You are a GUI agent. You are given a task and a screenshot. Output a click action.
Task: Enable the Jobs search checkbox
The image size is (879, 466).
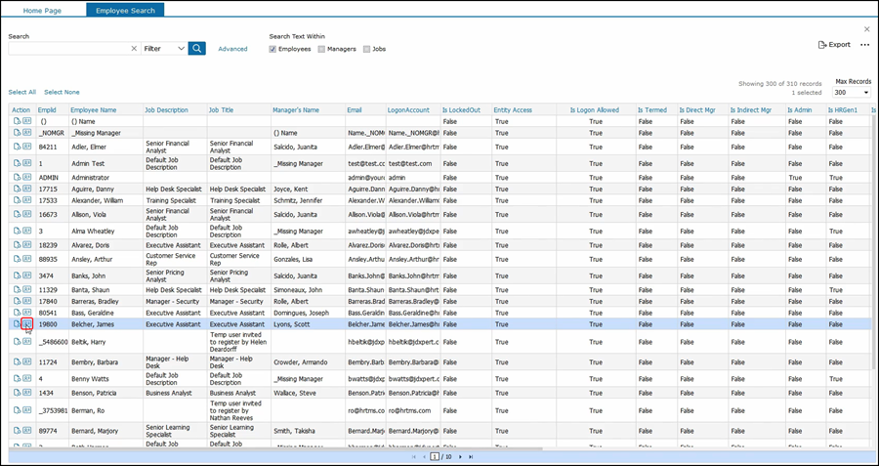pos(367,49)
